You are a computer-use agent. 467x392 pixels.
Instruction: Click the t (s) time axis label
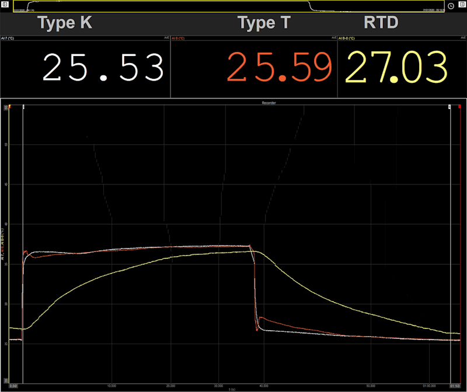(232, 389)
